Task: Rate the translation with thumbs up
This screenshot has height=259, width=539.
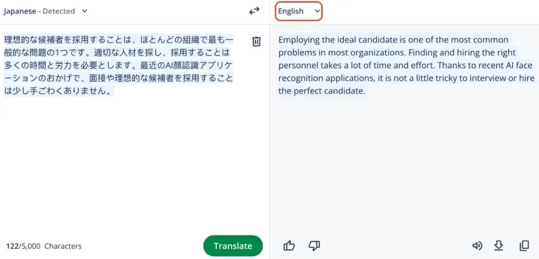Action: pyautogui.click(x=289, y=245)
